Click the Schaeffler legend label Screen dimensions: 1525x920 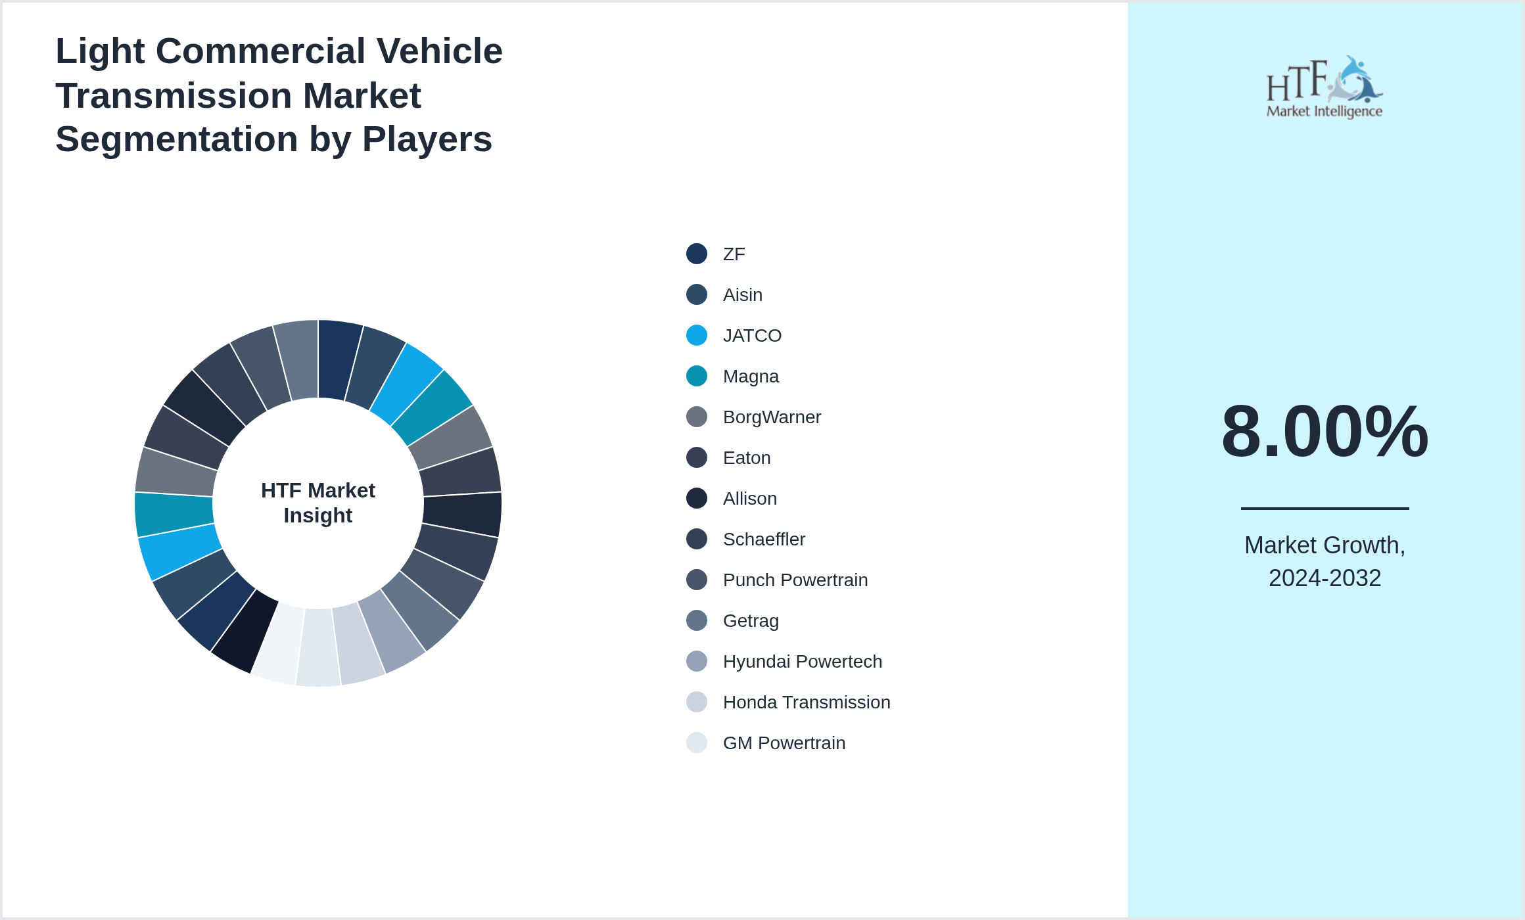[x=764, y=540]
